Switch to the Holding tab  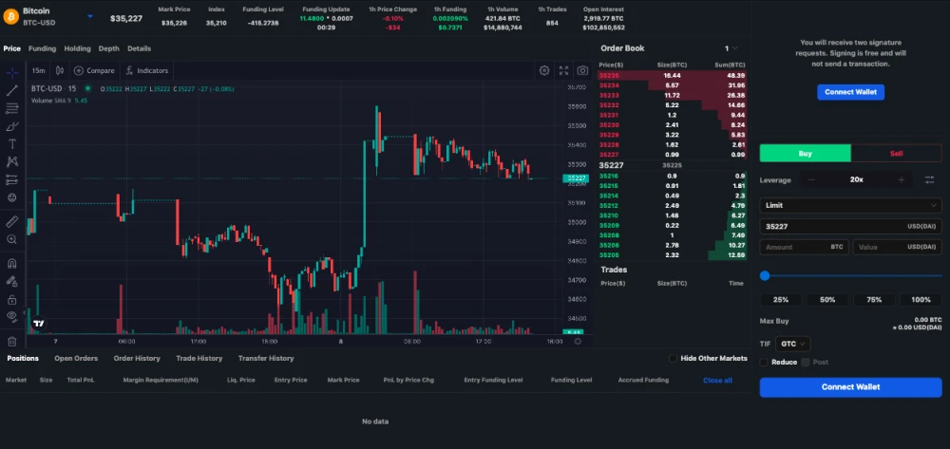[x=77, y=48]
